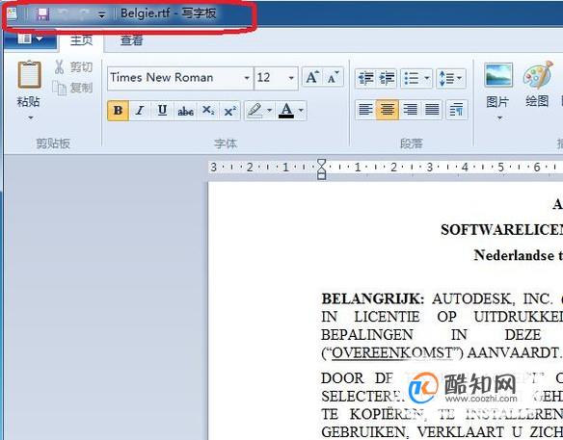The image size is (563, 440).
Task: Toggle underline formatting U
Action: 162,111
